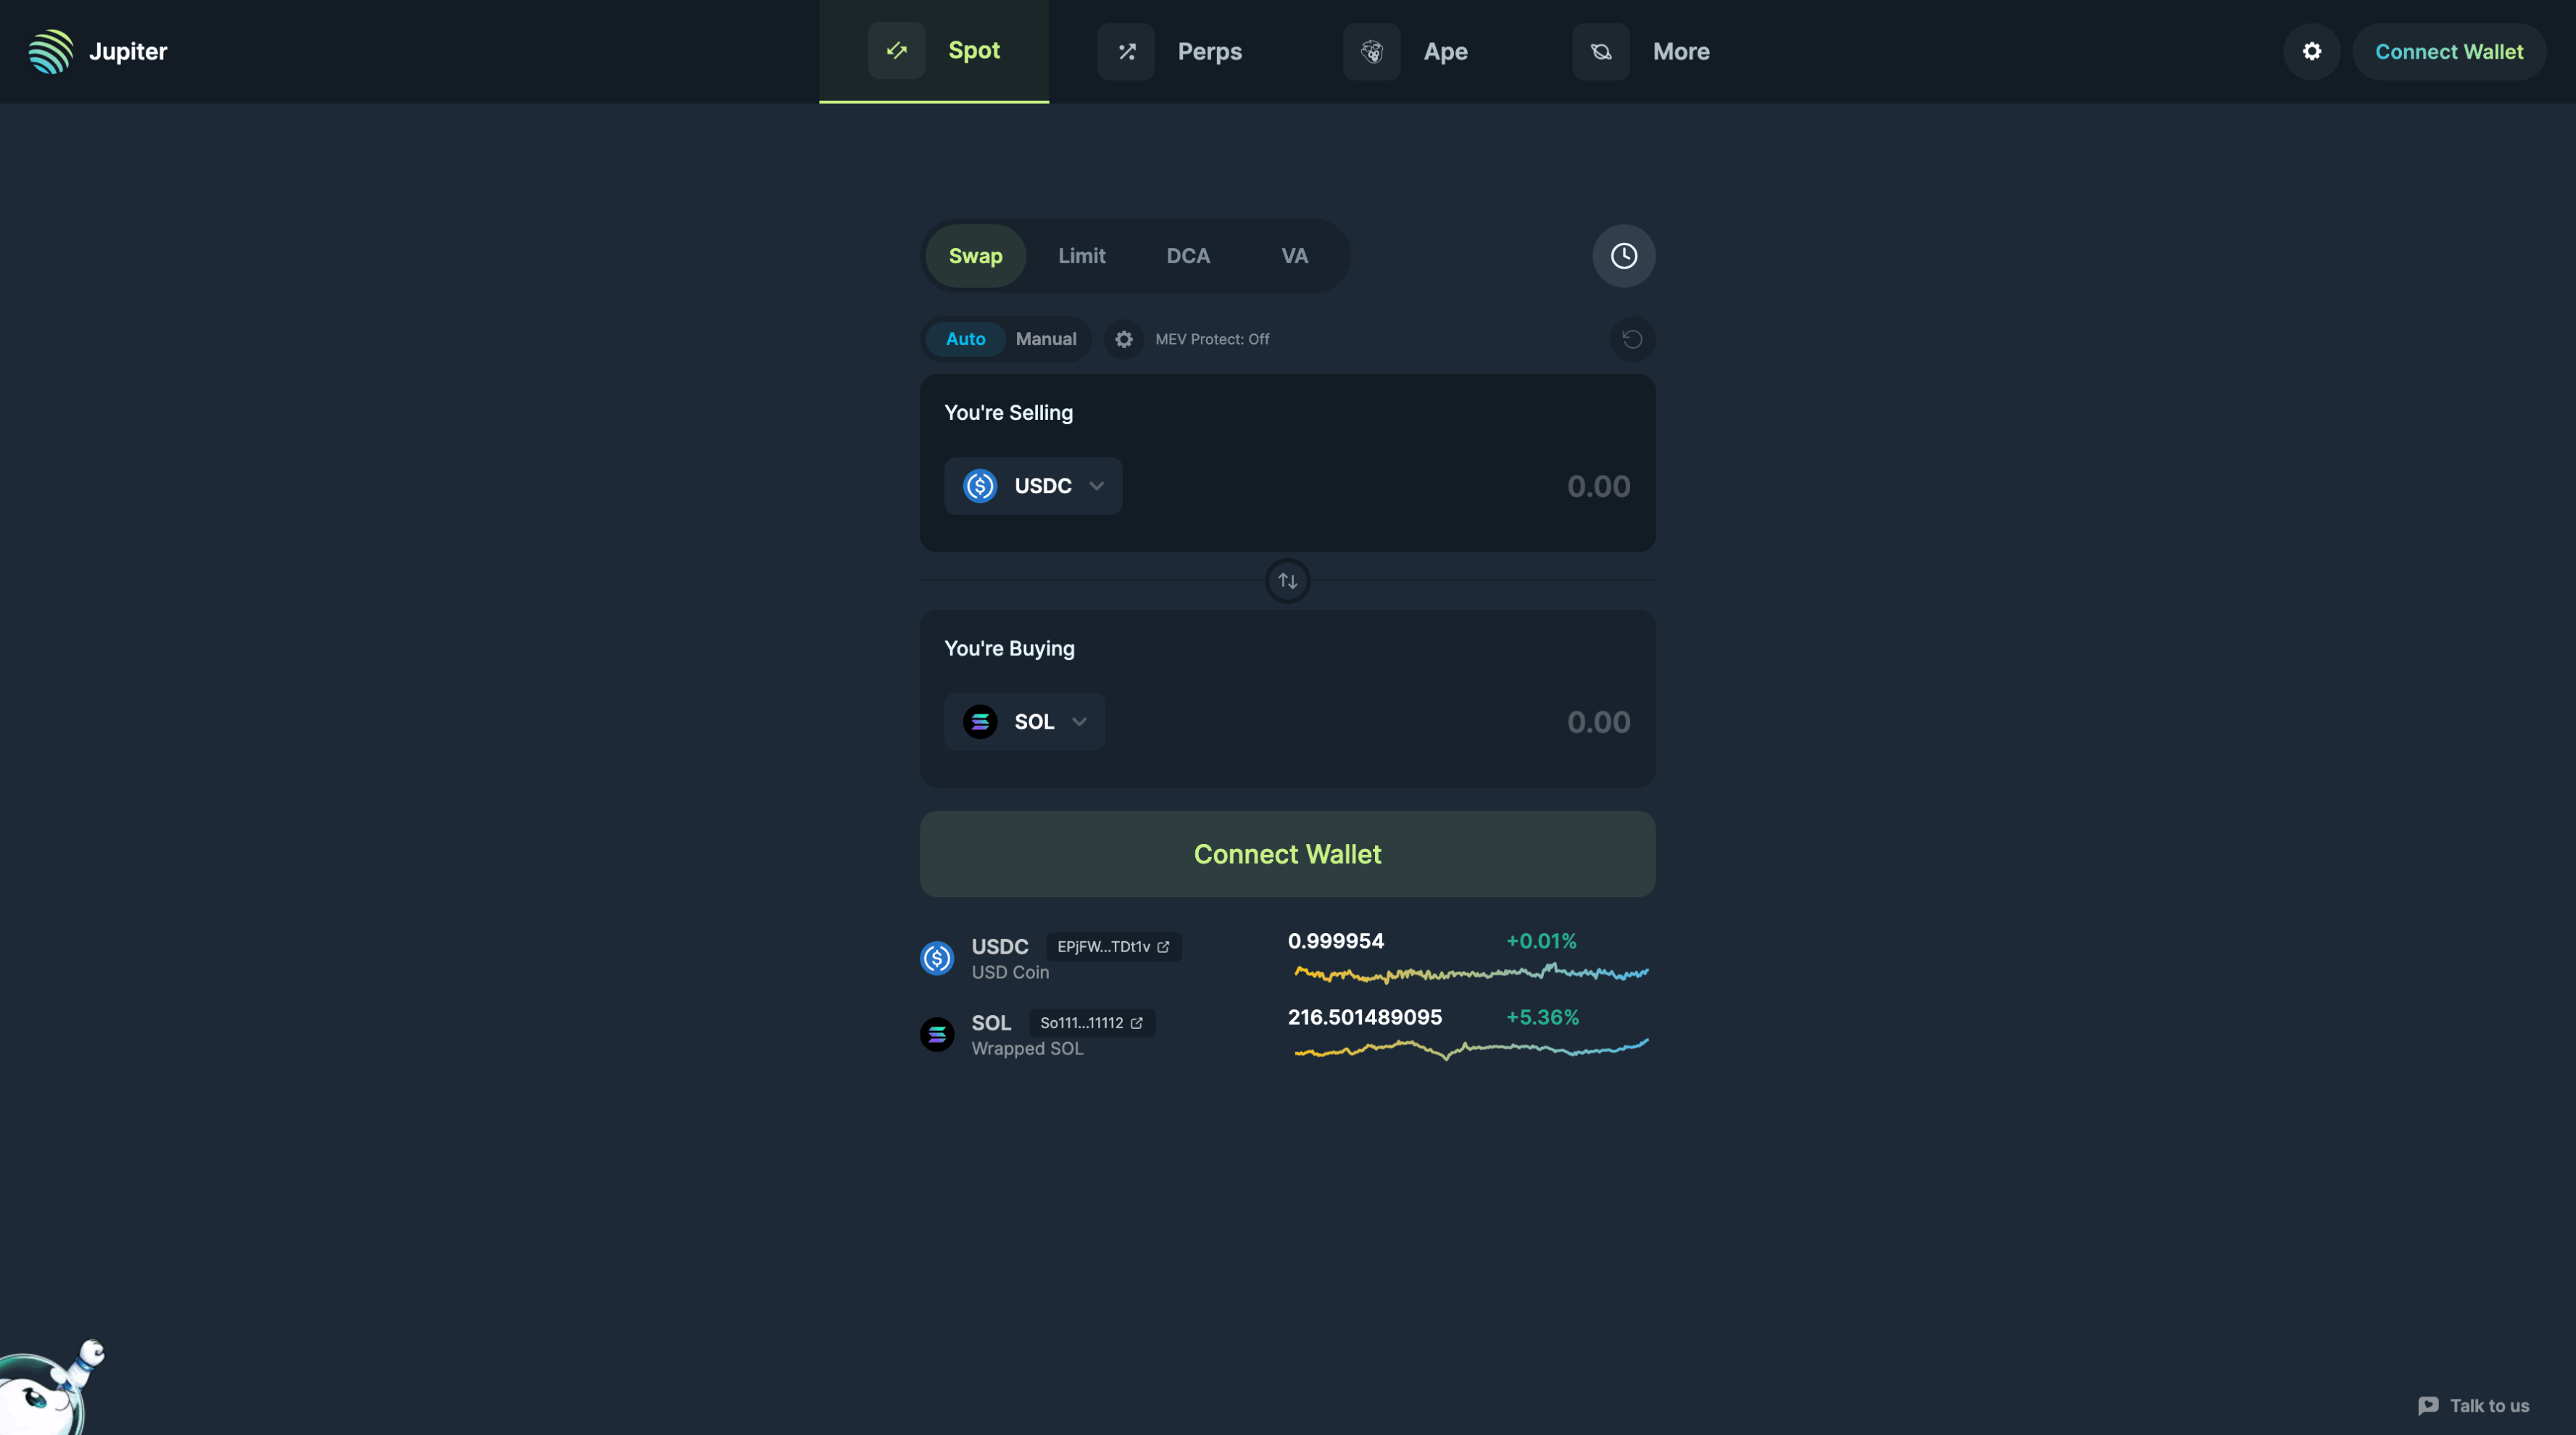The width and height of the screenshot is (2576, 1435).
Task: Click the refresh quote icon
Action: tap(1632, 339)
